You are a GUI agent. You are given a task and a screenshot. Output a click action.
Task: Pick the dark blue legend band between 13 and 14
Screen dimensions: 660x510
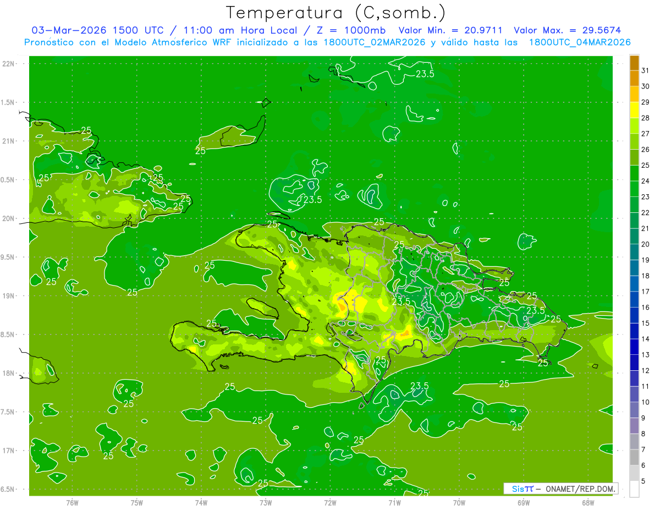634,347
